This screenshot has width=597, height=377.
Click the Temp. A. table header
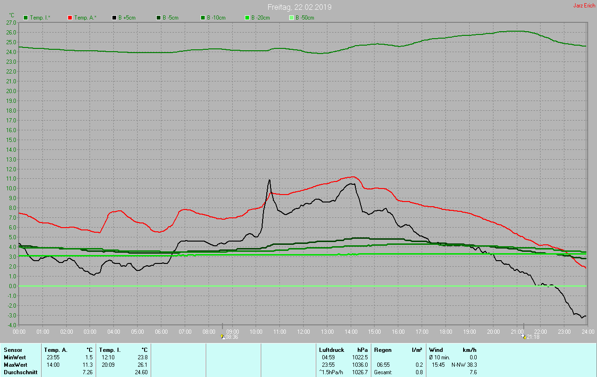coord(56,350)
